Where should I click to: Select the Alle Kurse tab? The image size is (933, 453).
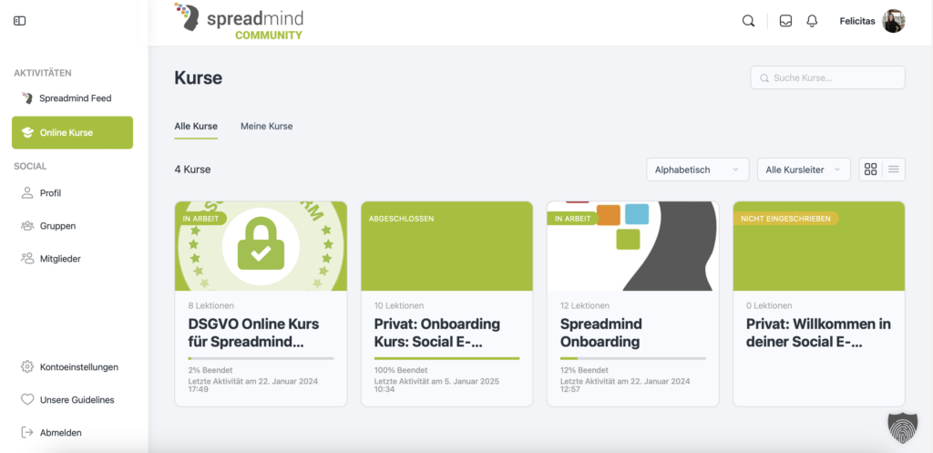click(x=196, y=126)
